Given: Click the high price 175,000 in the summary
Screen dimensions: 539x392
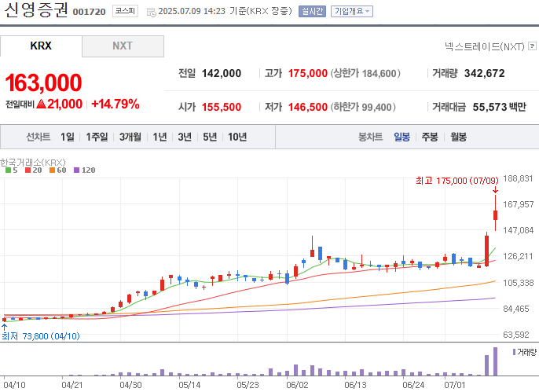Looking at the screenshot, I should pos(308,73).
